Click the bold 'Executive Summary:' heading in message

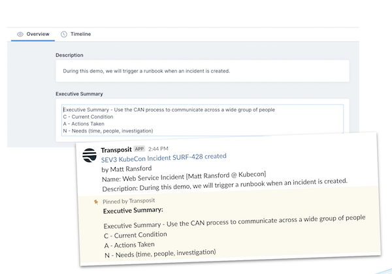point(133,211)
